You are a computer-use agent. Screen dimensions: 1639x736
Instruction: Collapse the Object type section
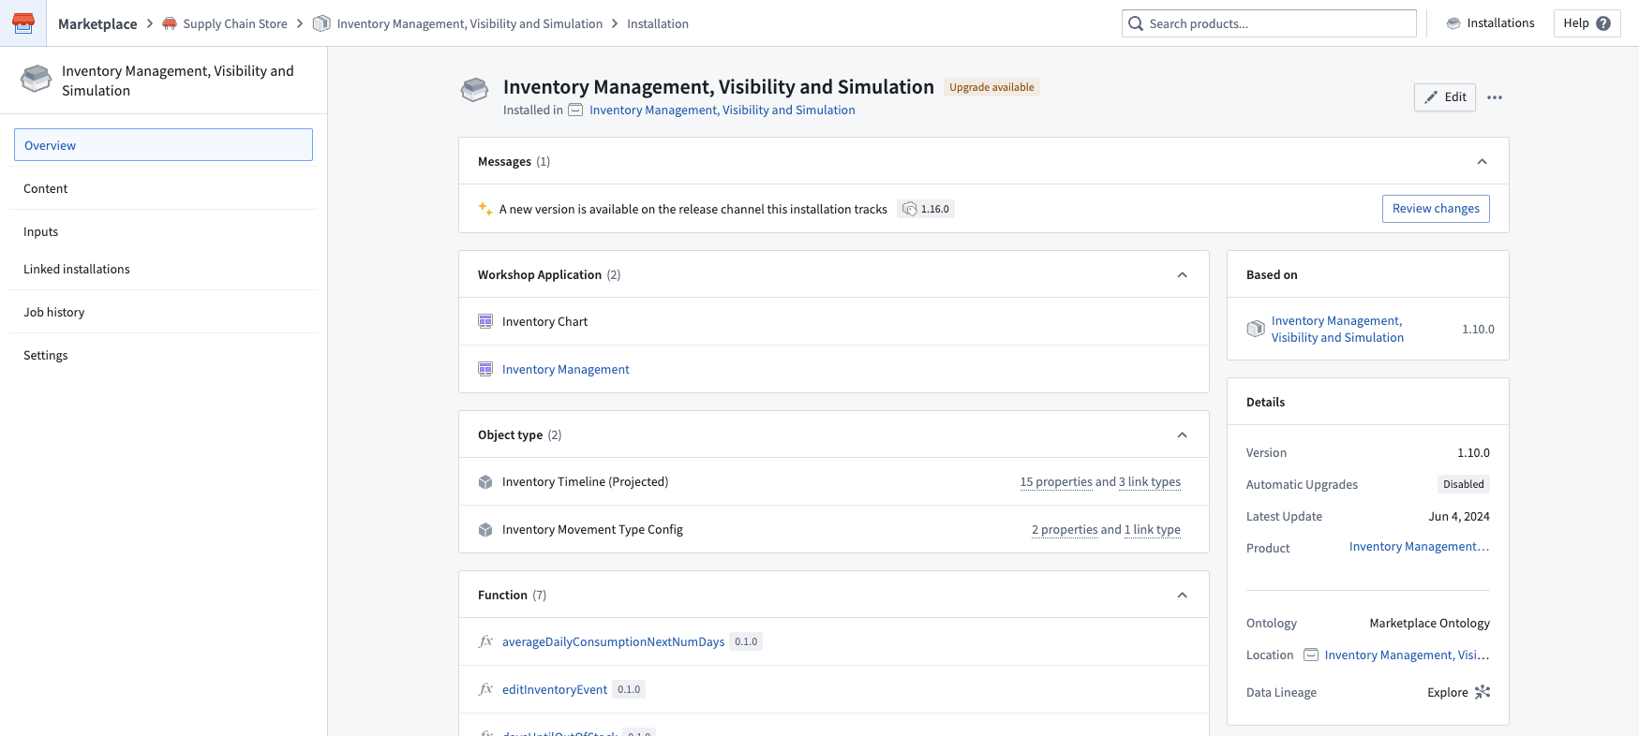tap(1183, 434)
